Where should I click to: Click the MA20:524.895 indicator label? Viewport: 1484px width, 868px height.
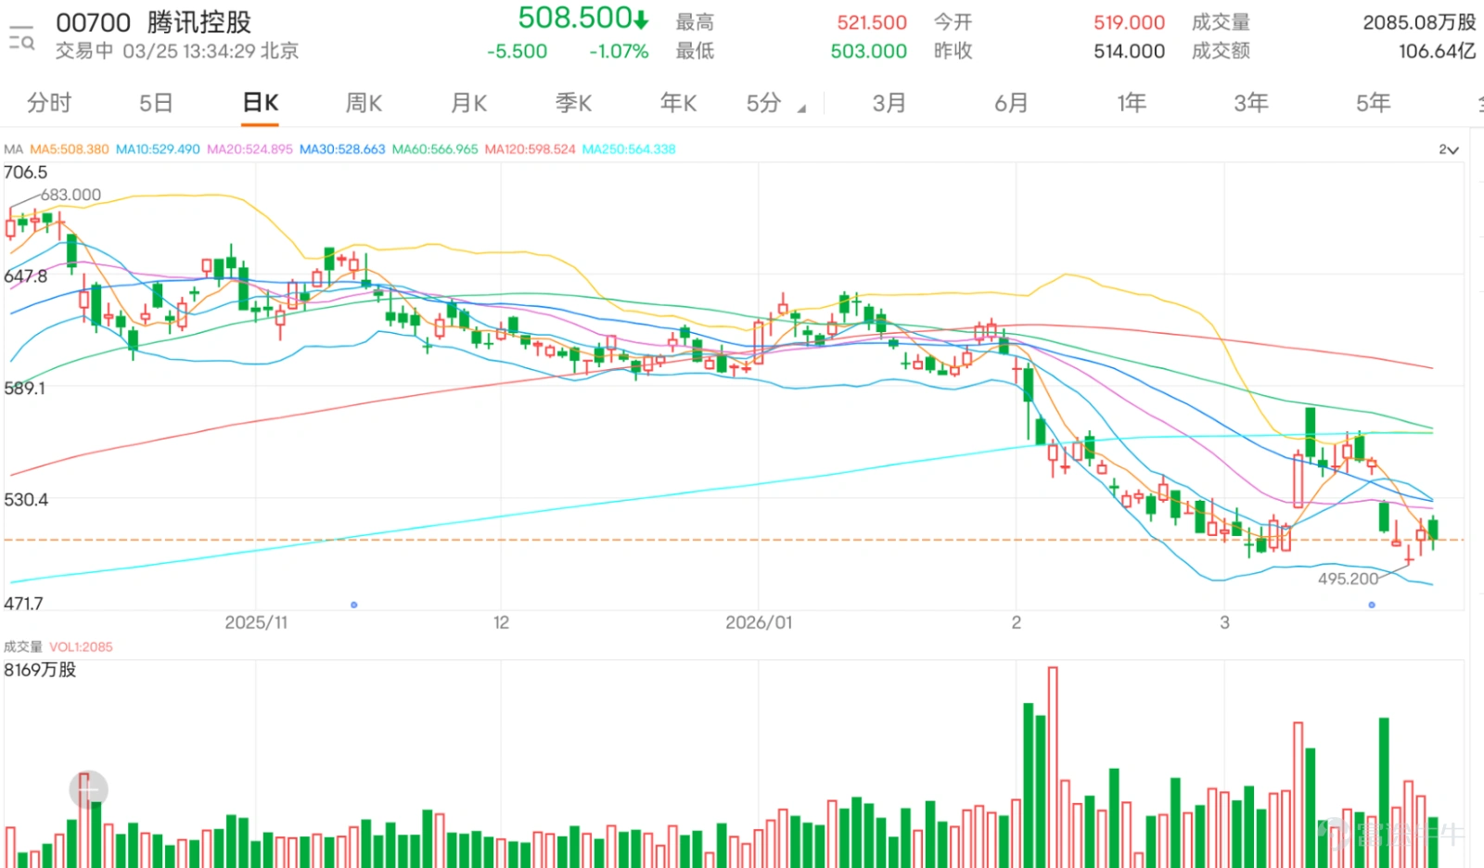(249, 149)
